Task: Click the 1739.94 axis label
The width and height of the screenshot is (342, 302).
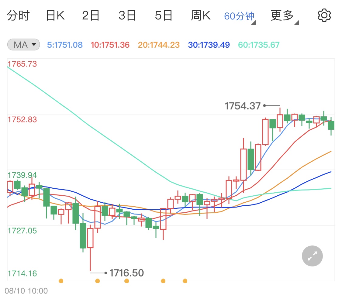Action: pyautogui.click(x=22, y=175)
